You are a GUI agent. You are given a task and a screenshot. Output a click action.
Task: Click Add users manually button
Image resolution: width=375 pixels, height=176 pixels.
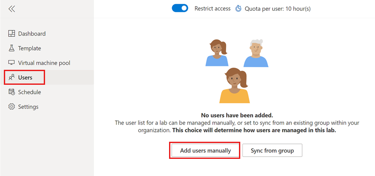(x=206, y=150)
